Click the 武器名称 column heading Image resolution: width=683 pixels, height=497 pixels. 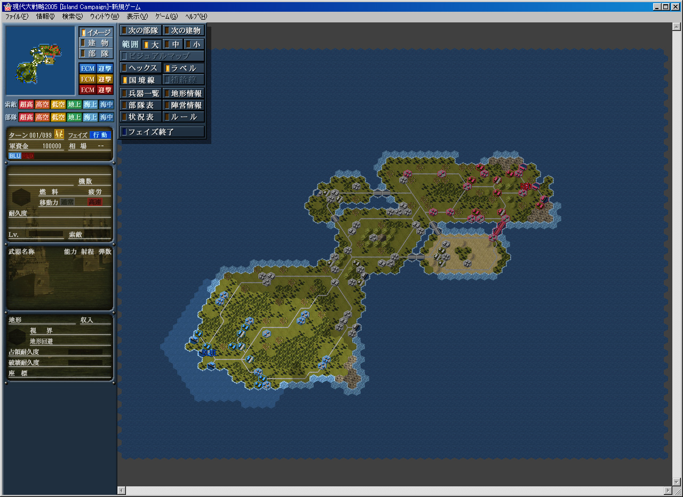(x=21, y=252)
